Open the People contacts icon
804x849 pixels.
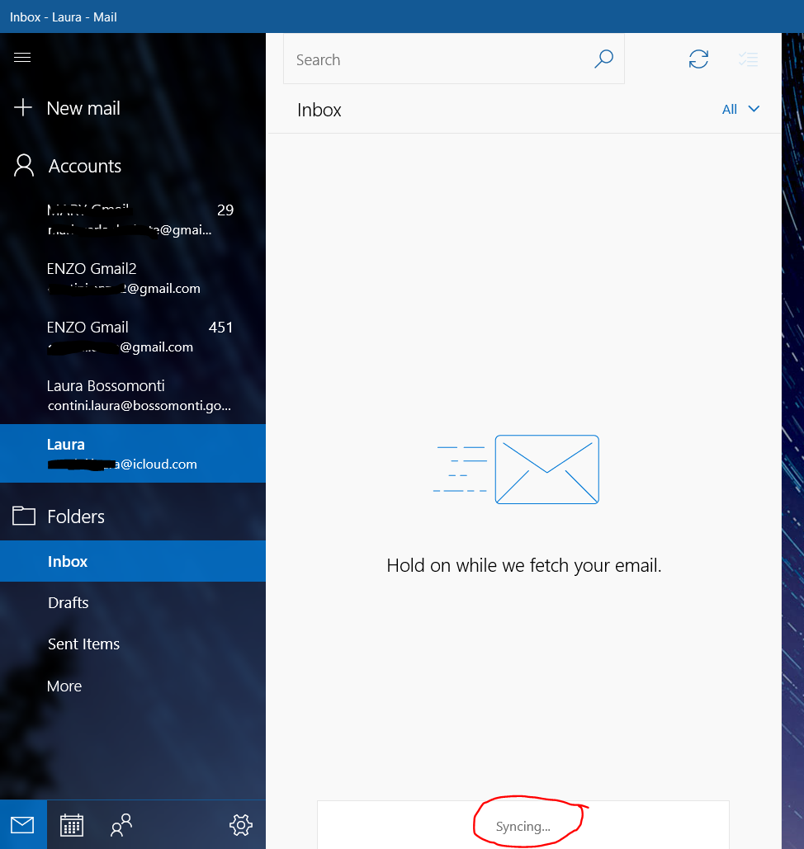pos(121,824)
